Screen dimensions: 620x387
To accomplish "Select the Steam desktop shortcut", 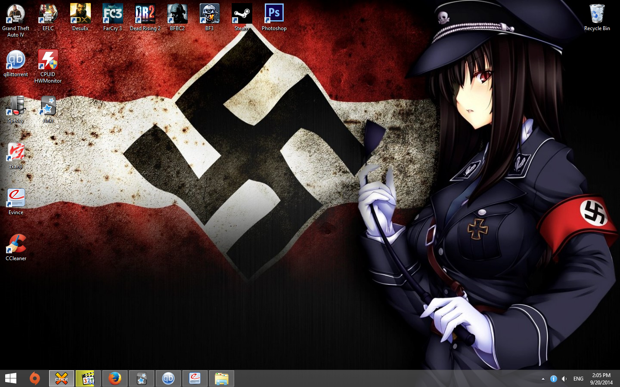I will [242, 18].
